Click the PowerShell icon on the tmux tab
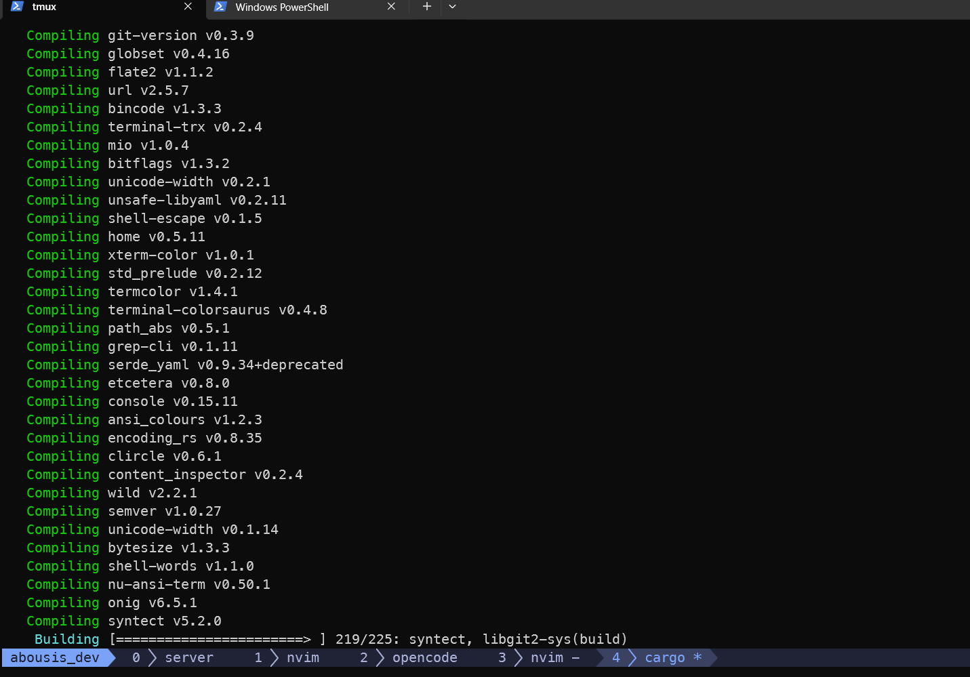 17,7
